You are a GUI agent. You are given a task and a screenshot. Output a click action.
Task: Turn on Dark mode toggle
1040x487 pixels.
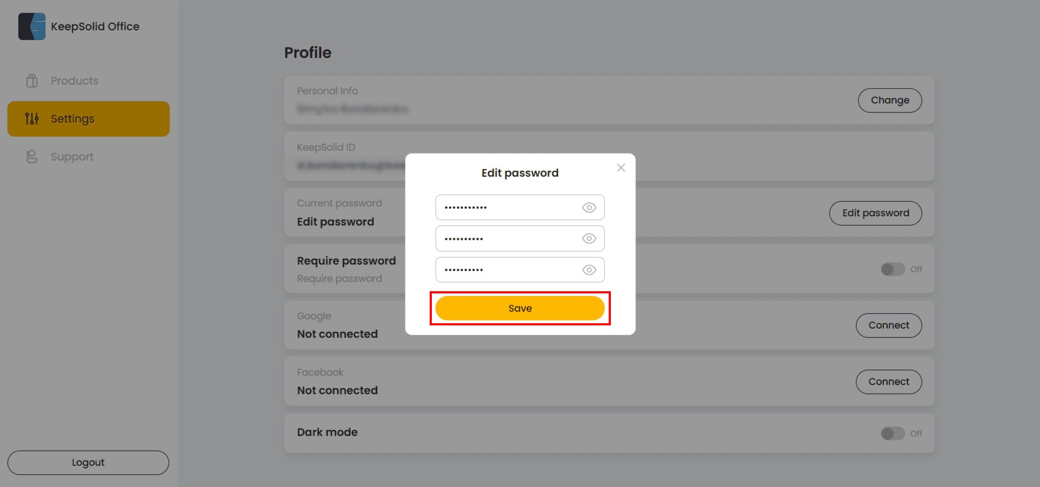(x=892, y=433)
